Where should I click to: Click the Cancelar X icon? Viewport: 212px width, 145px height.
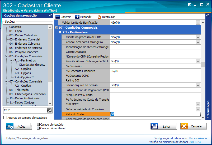point(184,126)
